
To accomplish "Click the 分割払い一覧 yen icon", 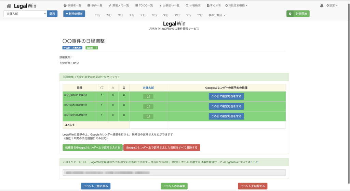I will pyautogui.click(x=160, y=5).
